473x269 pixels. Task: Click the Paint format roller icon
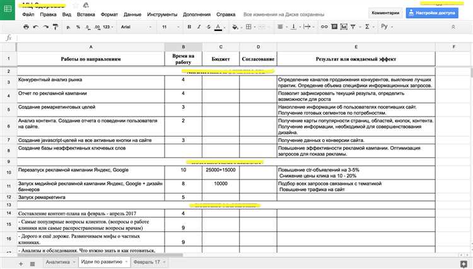[x=57, y=27]
